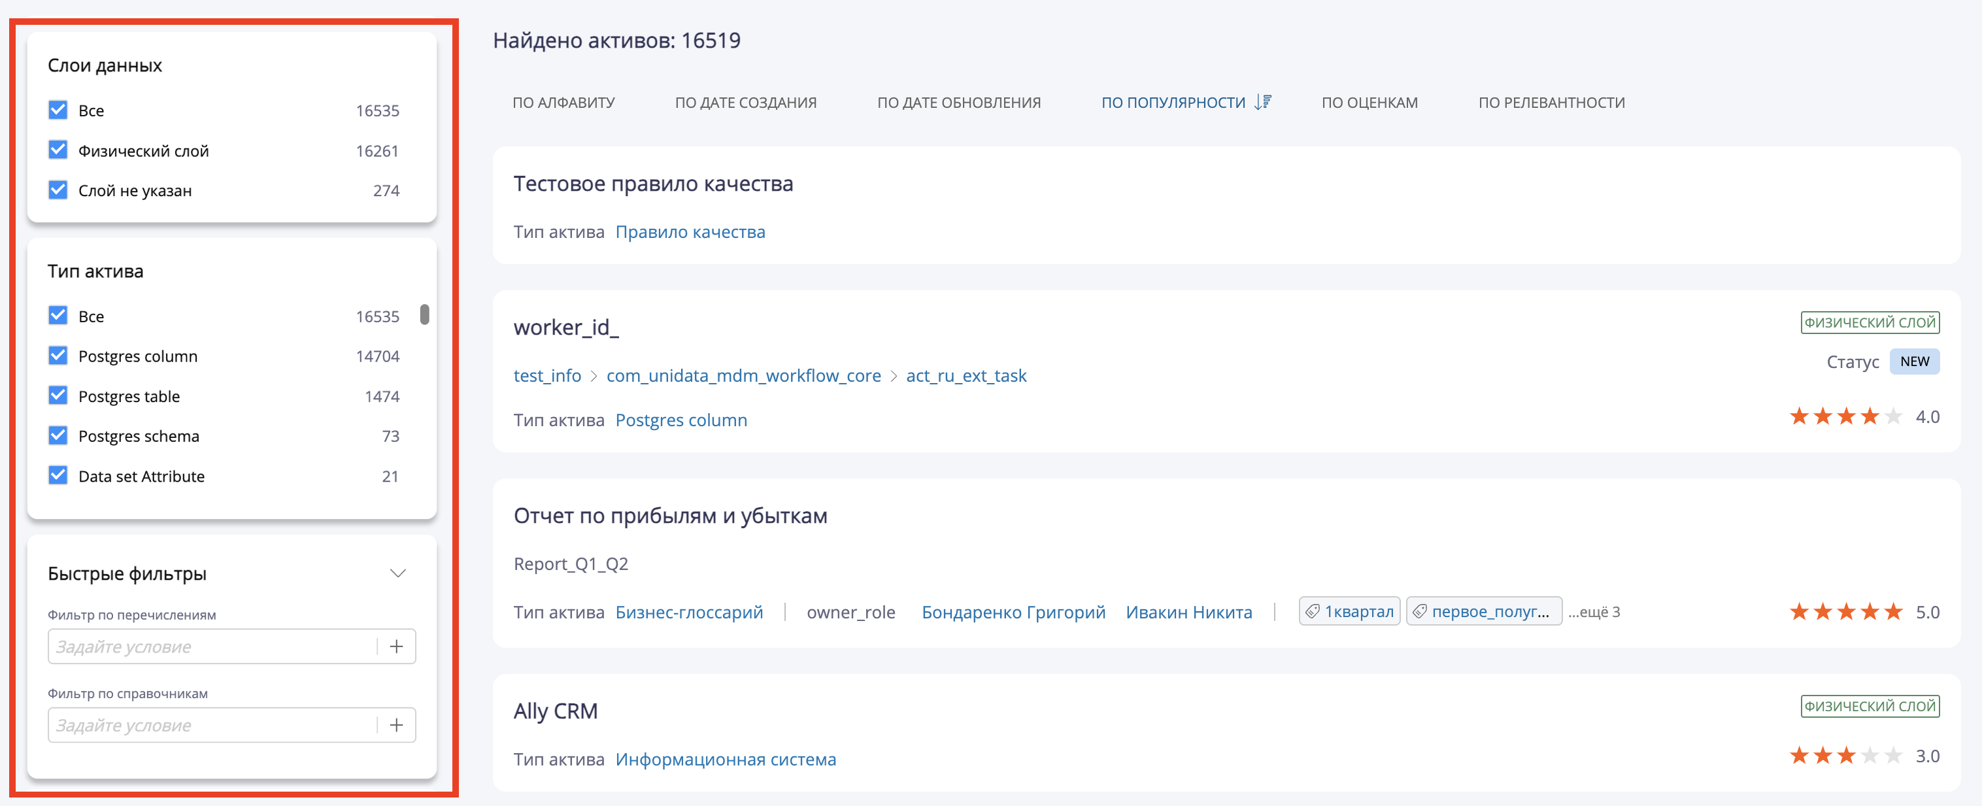This screenshot has width=1982, height=806.
Task: Click the tag icon on the первое_полуг tag
Action: [x=1420, y=611]
